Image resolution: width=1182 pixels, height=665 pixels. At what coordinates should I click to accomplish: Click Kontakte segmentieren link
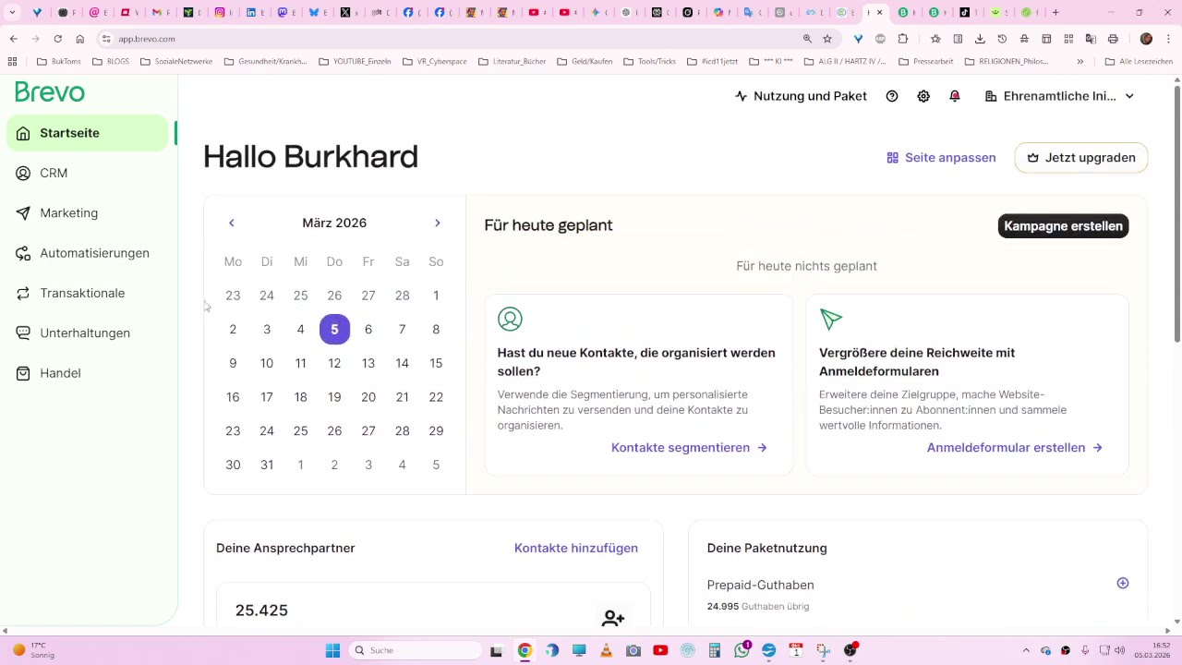point(689,448)
